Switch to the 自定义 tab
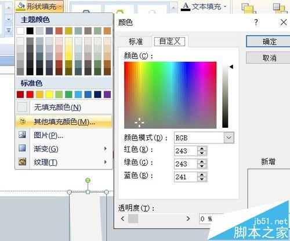The width and height of the screenshot is (290, 241). coord(169,41)
